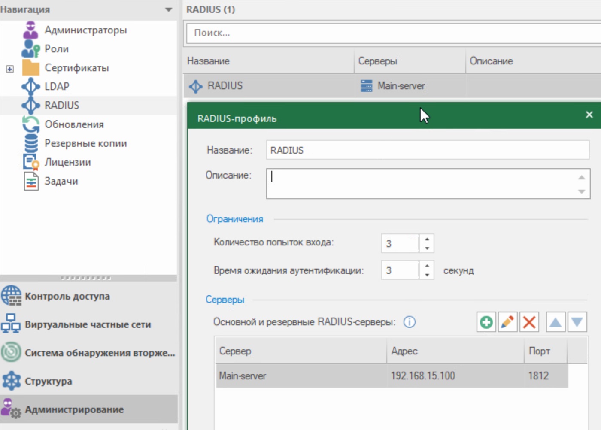Click the up arrow of the Описание field scrollbar
Image resolution: width=601 pixels, height=430 pixels.
pyautogui.click(x=582, y=177)
